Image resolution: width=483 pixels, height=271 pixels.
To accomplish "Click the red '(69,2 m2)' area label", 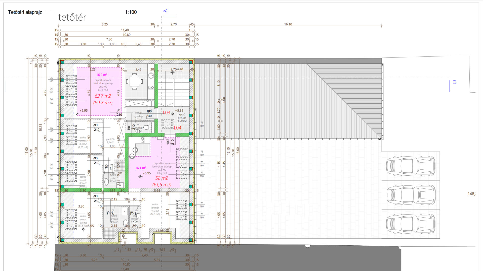I will (103, 103).
